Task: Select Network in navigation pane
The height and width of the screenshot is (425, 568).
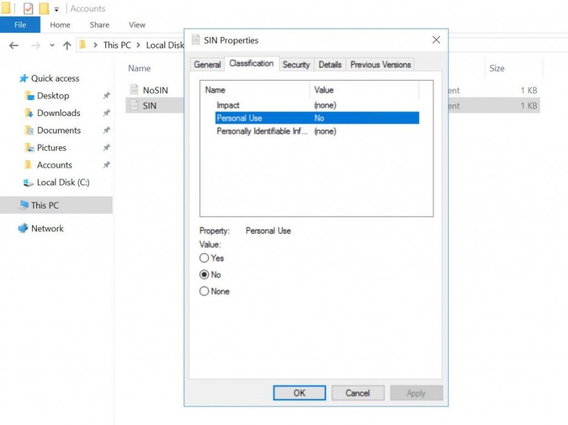Action: [x=48, y=228]
